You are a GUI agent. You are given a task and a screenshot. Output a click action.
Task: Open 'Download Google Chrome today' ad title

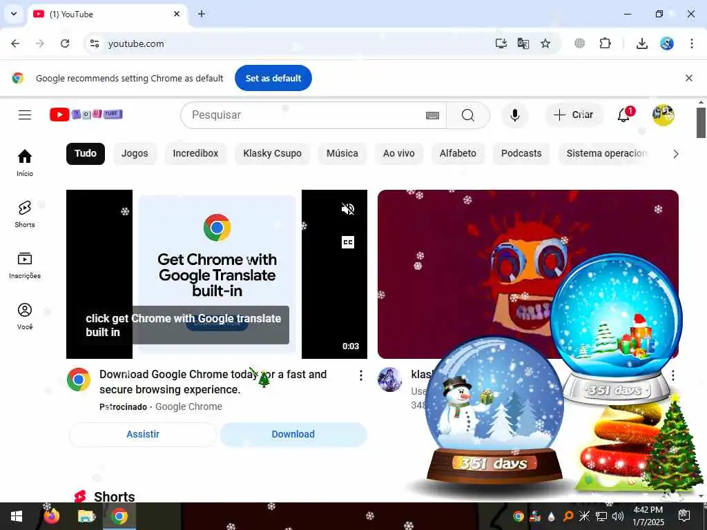[213, 382]
